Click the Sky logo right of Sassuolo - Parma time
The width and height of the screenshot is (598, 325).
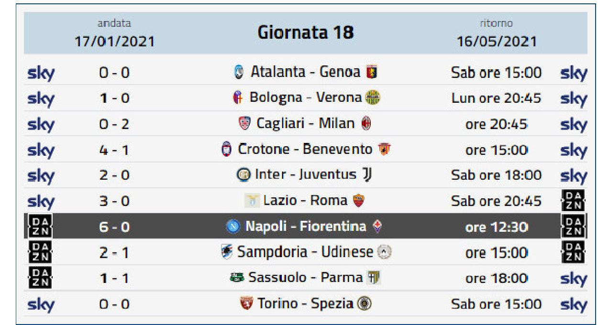click(573, 279)
